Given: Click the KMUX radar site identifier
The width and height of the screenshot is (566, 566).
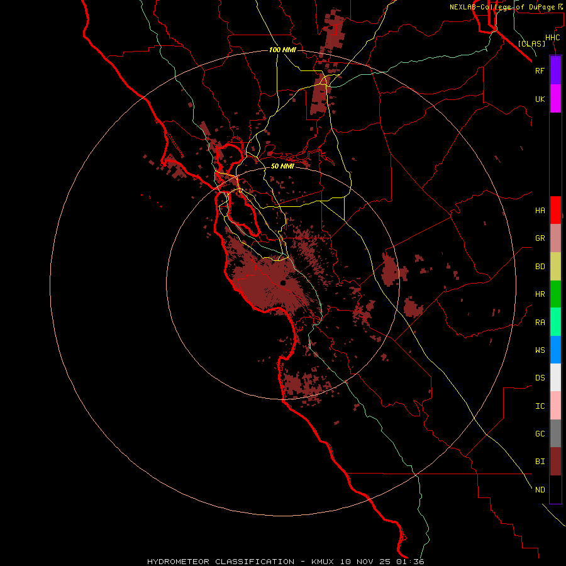Looking at the screenshot, I should pos(324,562).
